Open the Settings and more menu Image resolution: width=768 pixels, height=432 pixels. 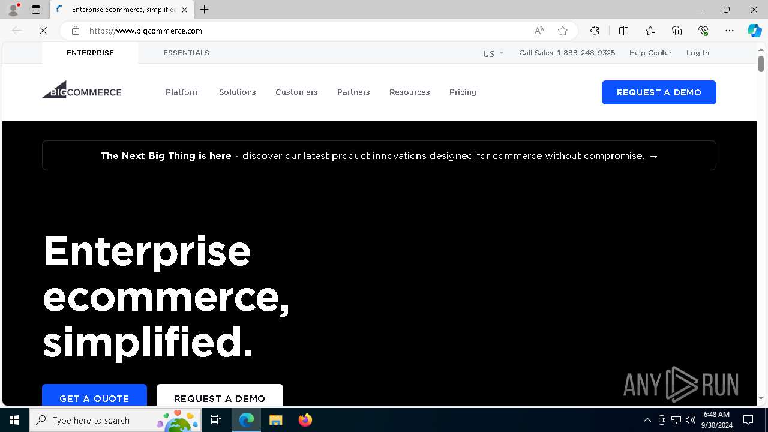coord(730,31)
